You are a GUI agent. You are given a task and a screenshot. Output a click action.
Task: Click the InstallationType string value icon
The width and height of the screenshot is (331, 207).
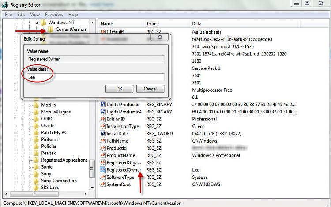pyautogui.click(x=103, y=126)
